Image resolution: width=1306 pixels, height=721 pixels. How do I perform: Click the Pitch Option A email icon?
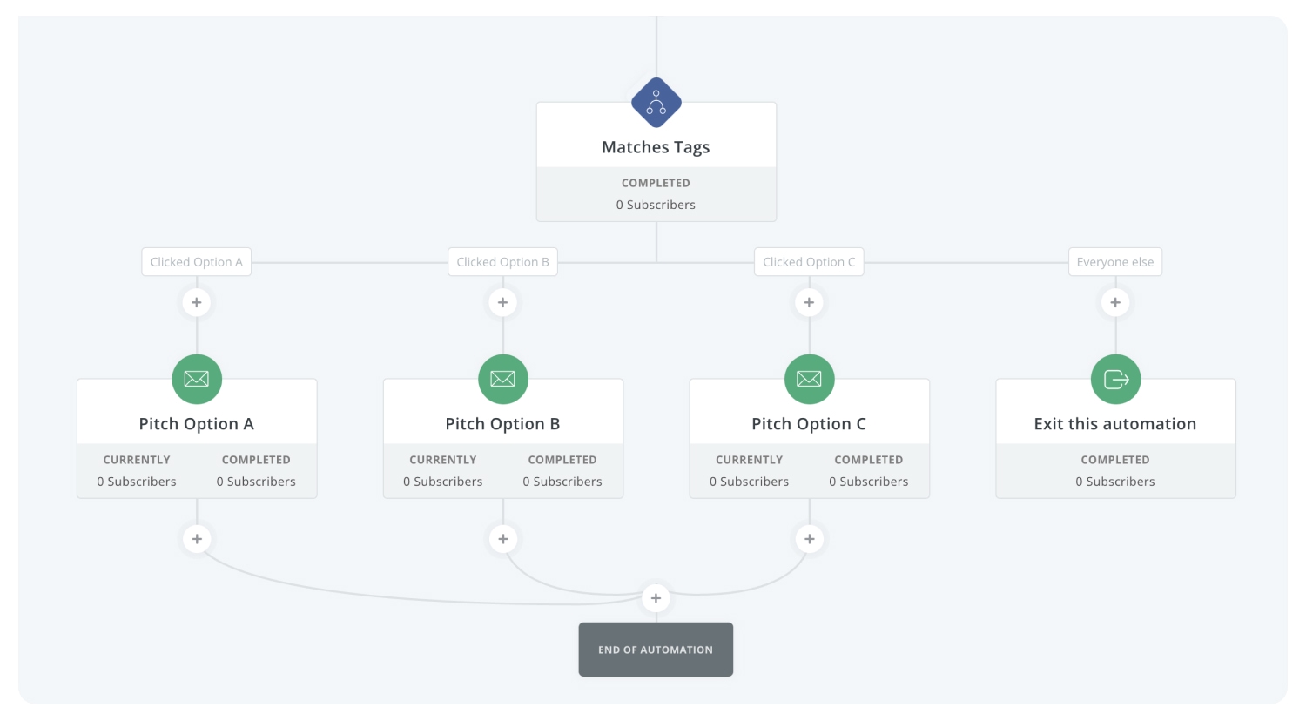197,379
